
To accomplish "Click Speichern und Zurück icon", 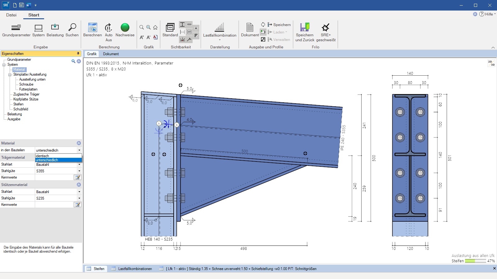I will [305, 28].
